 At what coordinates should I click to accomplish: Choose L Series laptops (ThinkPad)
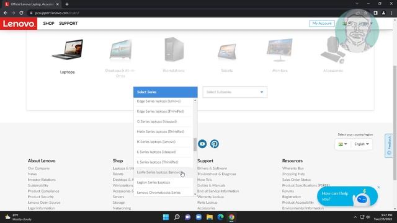[x=164, y=162]
